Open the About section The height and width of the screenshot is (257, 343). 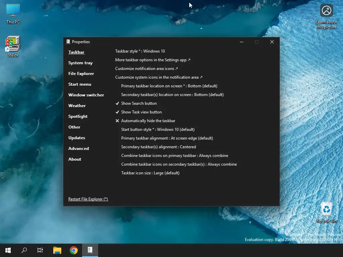(75, 159)
